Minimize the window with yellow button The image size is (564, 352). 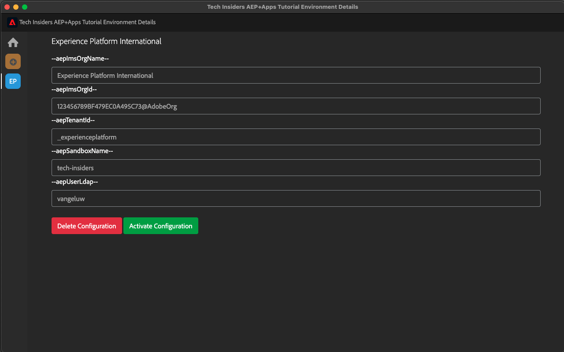click(16, 7)
